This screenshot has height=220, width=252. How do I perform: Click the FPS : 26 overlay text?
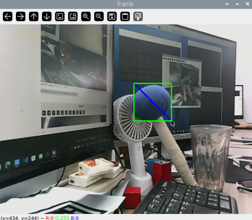click(x=28, y=34)
